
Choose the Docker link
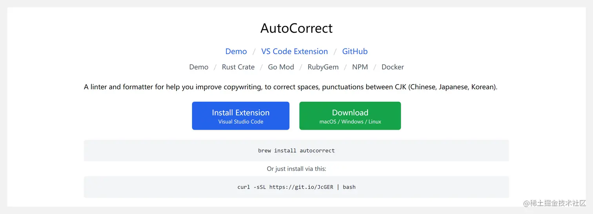393,67
